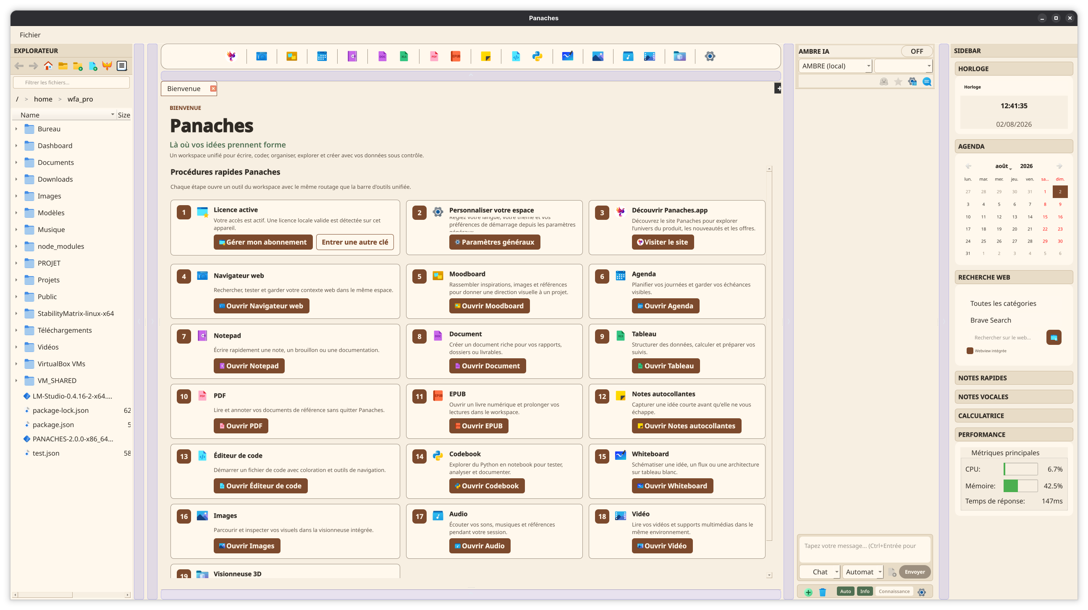This screenshot has width=1088, height=610.
Task: Open the code editor toolbar icon
Action: [x=516, y=56]
